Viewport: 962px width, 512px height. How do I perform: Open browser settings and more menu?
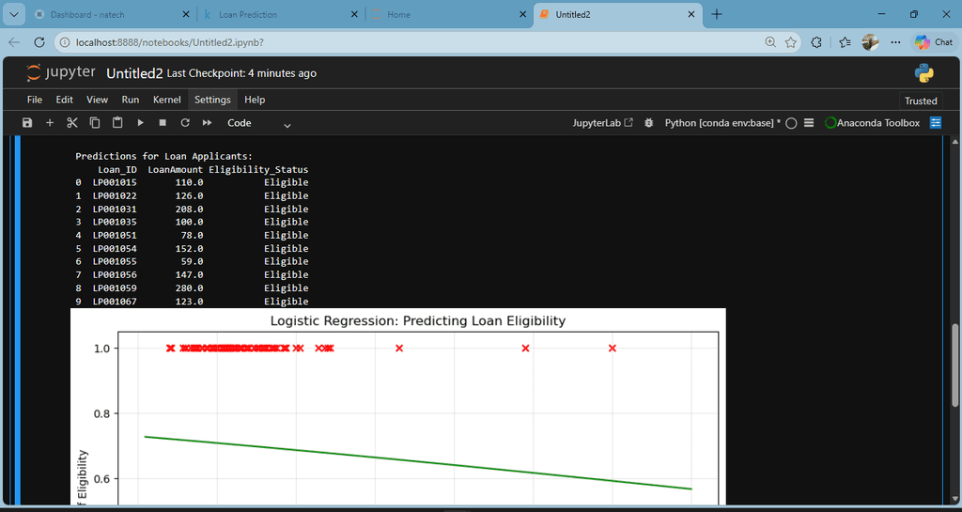coord(895,42)
